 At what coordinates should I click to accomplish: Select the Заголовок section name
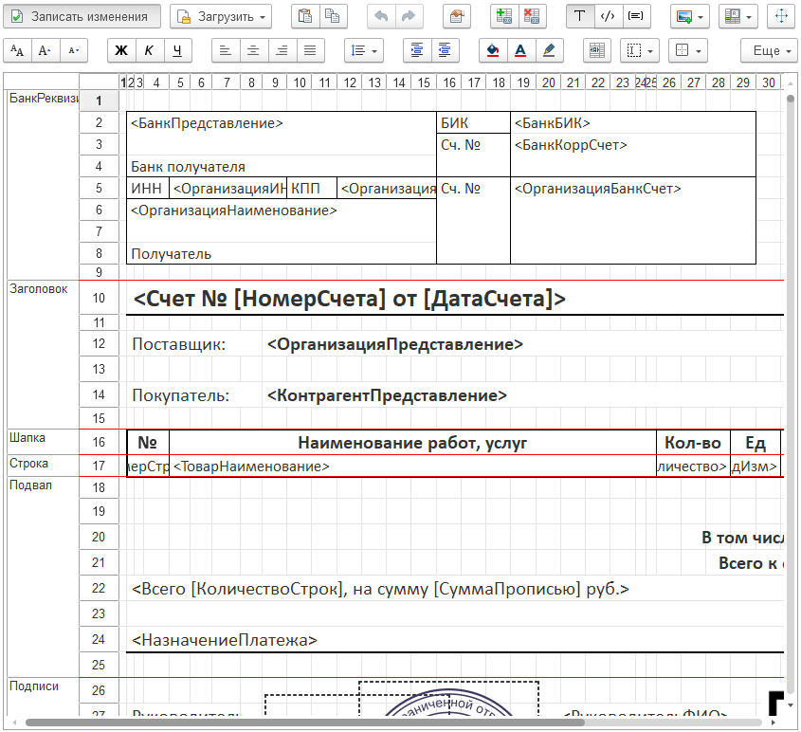[x=38, y=289]
